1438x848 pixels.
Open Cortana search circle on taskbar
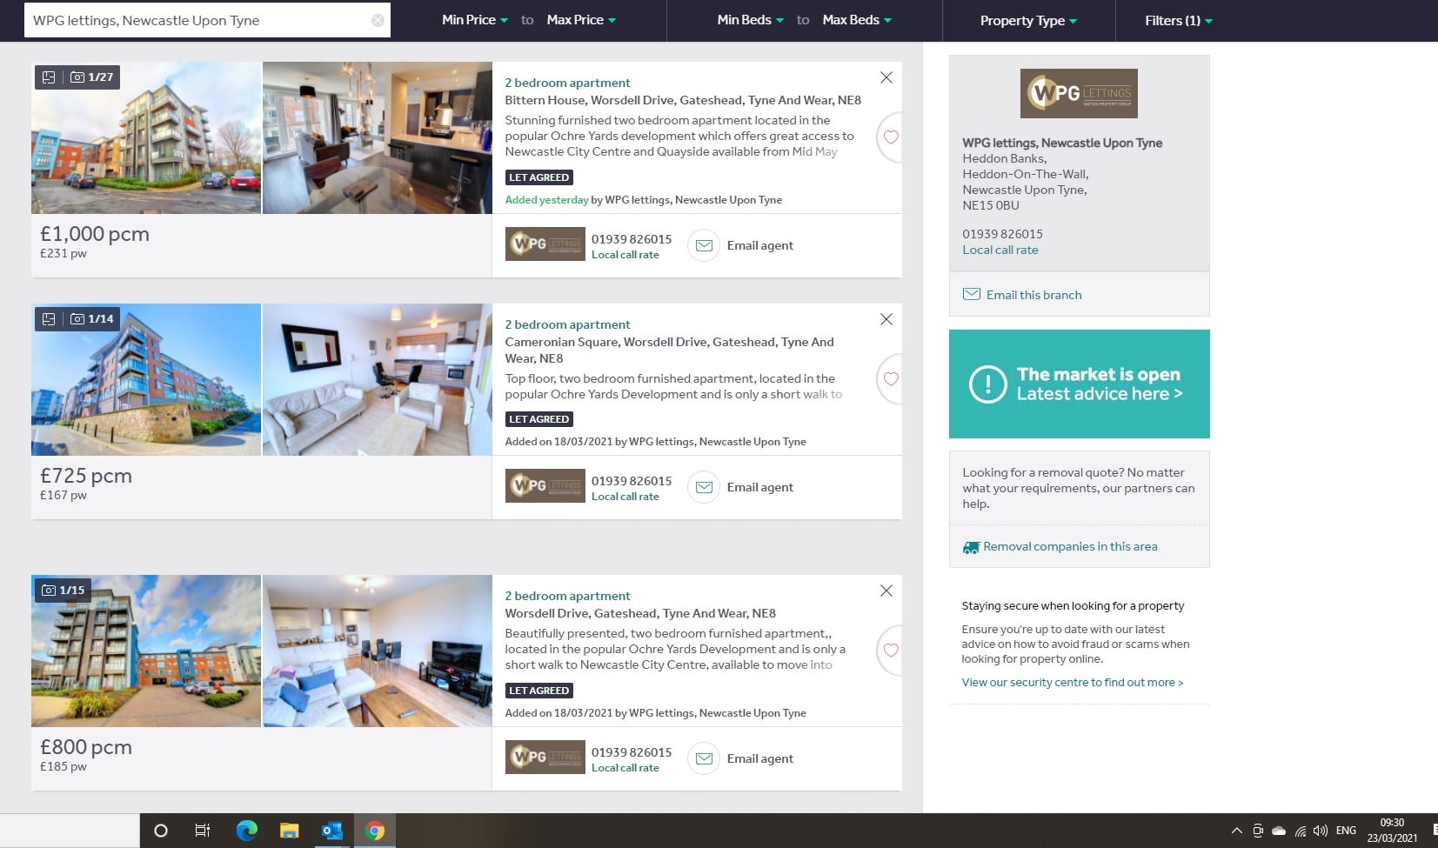160,831
